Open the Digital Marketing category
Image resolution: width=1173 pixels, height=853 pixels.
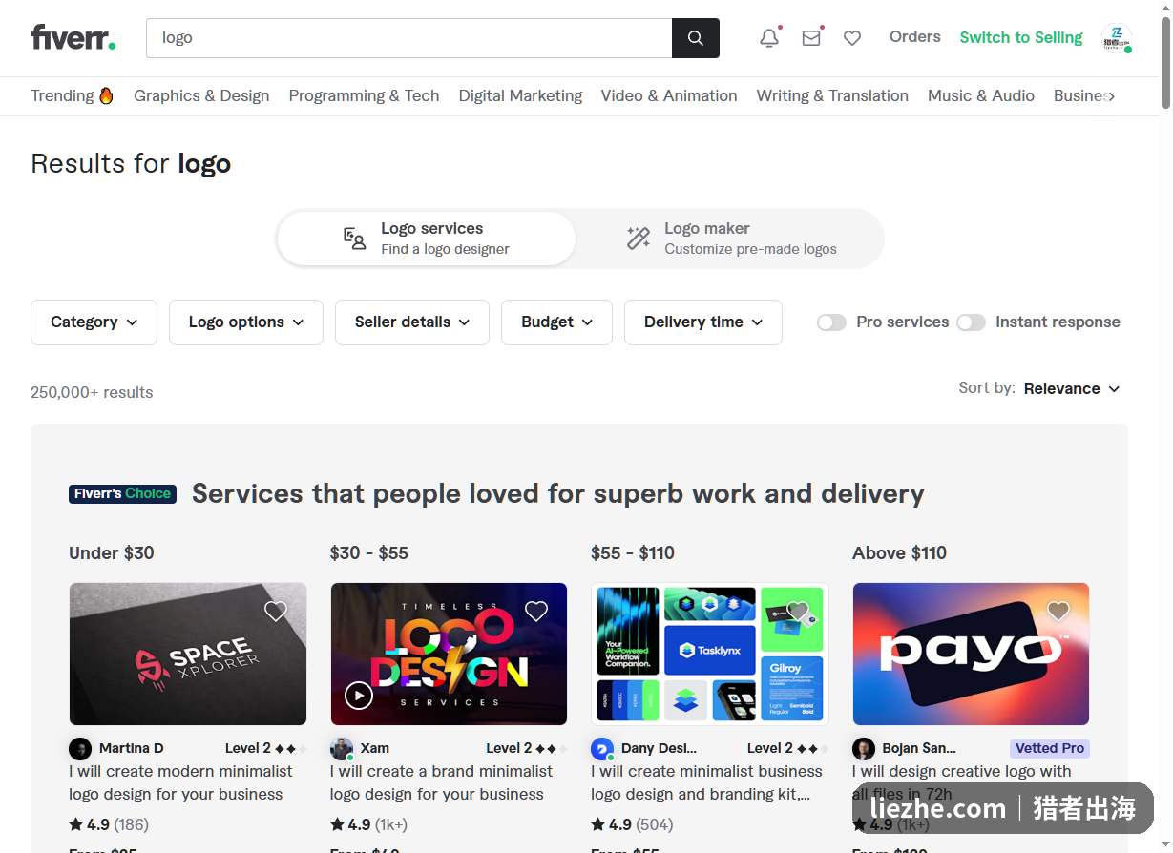[x=520, y=95]
